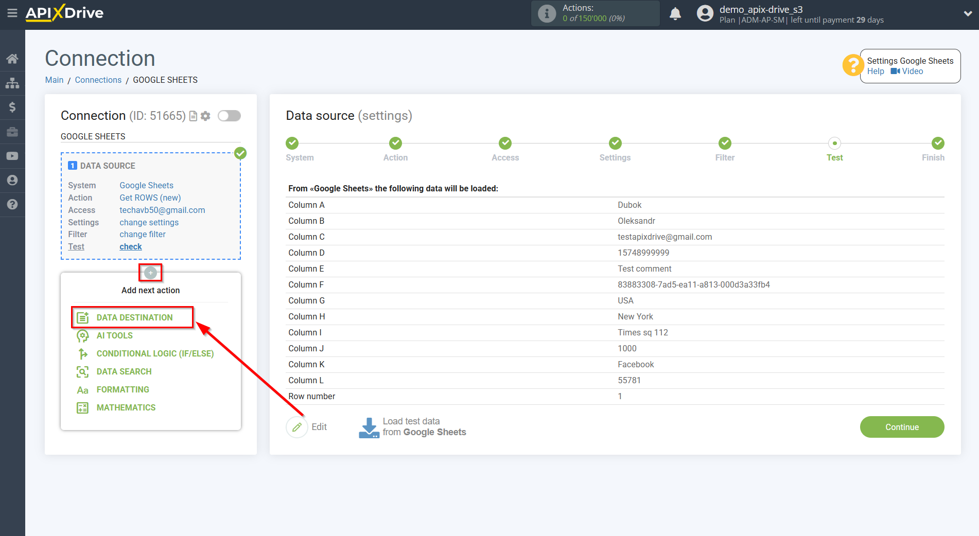Viewport: 979px width, 536px height.
Task: Click the plus add action button
Action: point(150,273)
